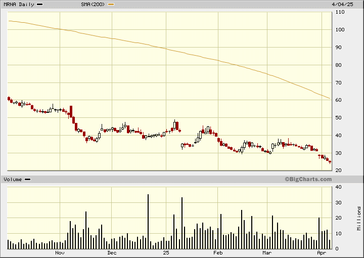Click the '100' price axis label
Viewport: 364px width, 258px height.
pyautogui.click(x=340, y=30)
